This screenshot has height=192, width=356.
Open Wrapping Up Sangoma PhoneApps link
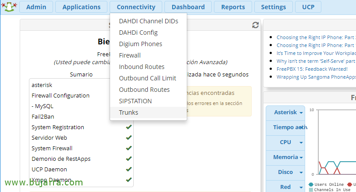point(316,77)
